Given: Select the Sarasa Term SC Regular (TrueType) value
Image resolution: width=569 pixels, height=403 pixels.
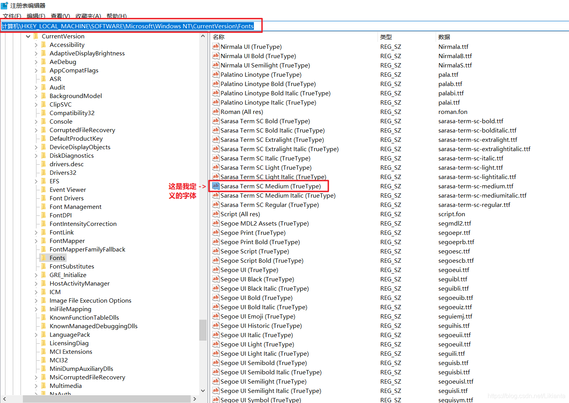Looking at the screenshot, I should point(270,205).
